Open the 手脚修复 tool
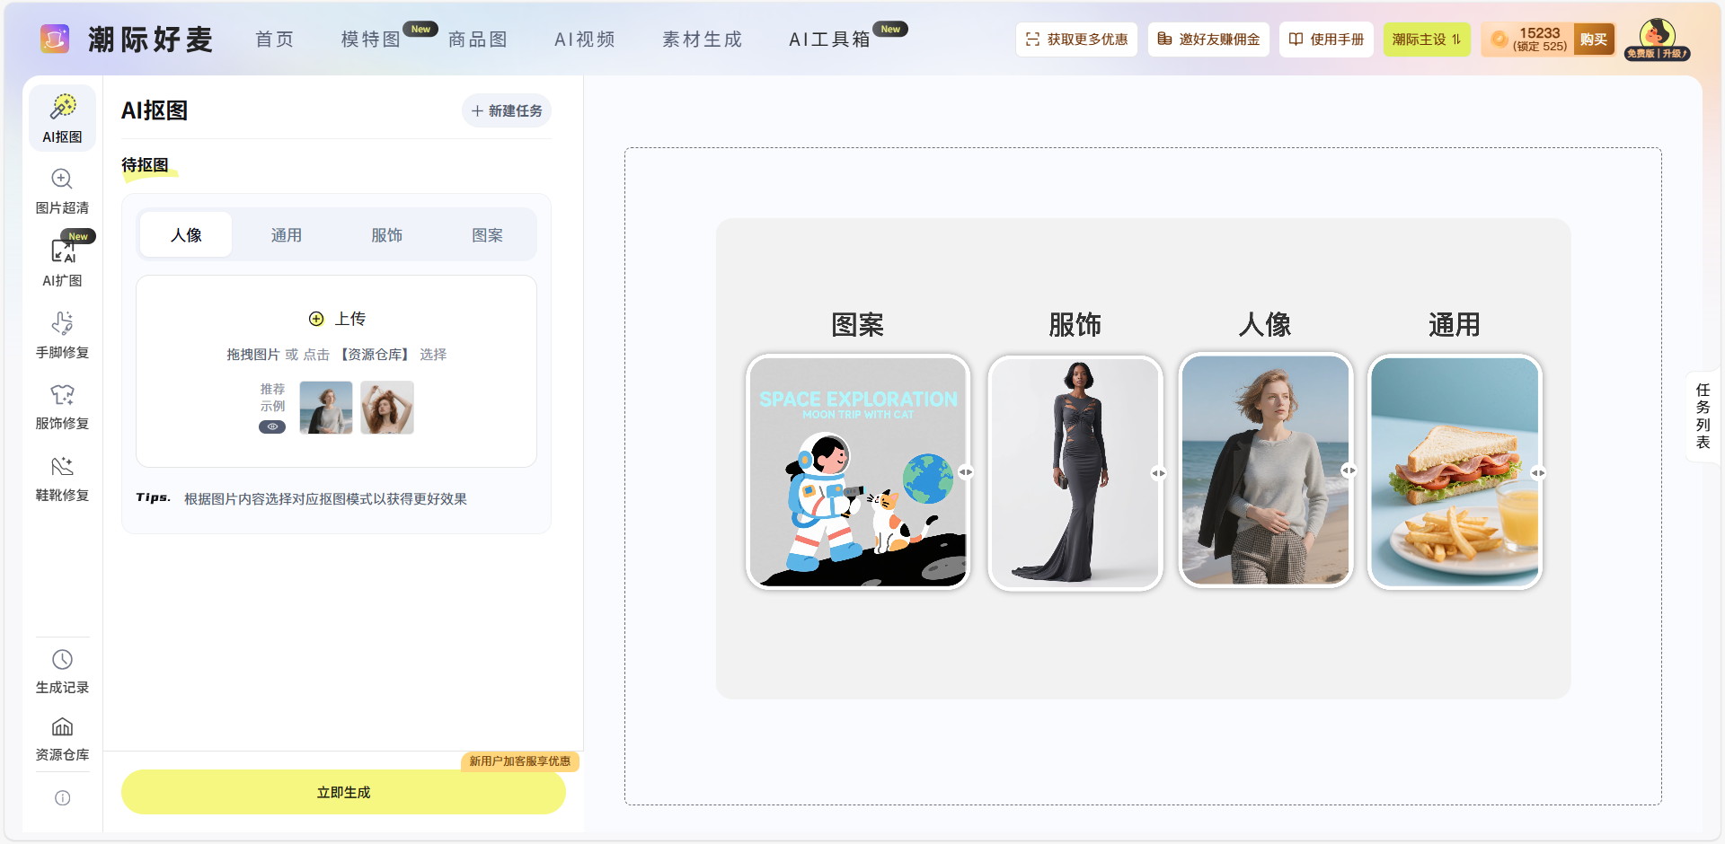 click(61, 334)
